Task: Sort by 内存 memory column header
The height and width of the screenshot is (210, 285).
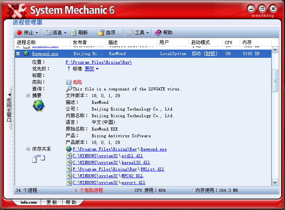Action: coord(256,42)
